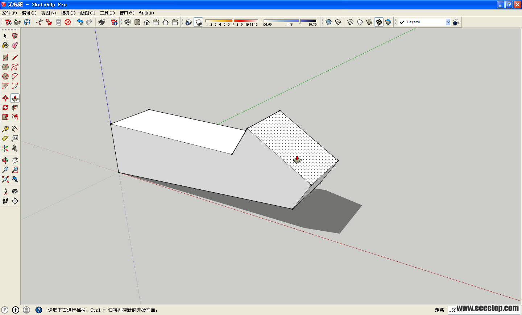Undo the last action
This screenshot has width=522, height=315.
coord(80,22)
